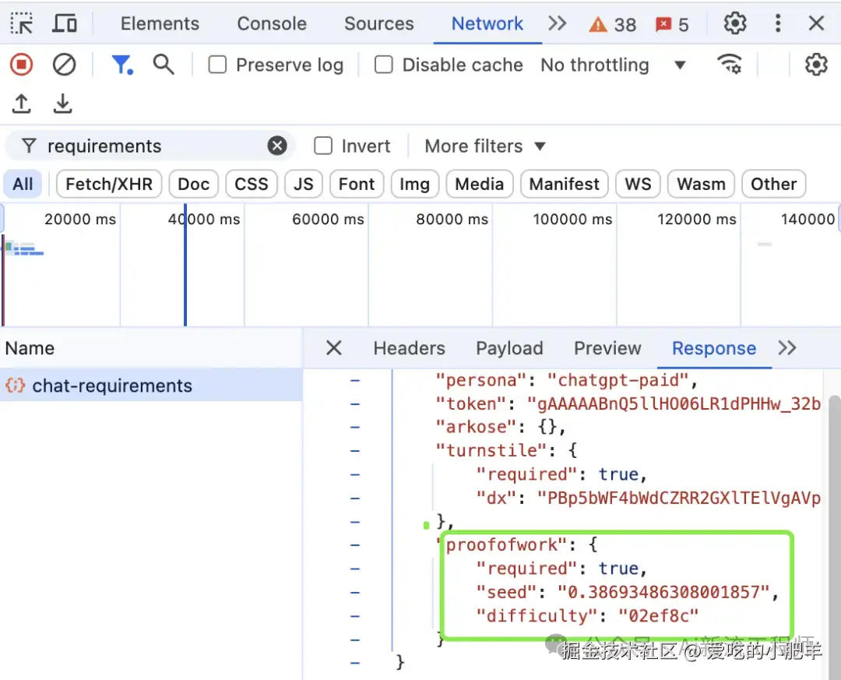Click the "seed" value line
This screenshot has width=841, height=680.
pyautogui.click(x=627, y=592)
